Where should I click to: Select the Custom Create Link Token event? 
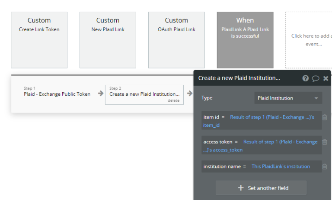coord(39,40)
